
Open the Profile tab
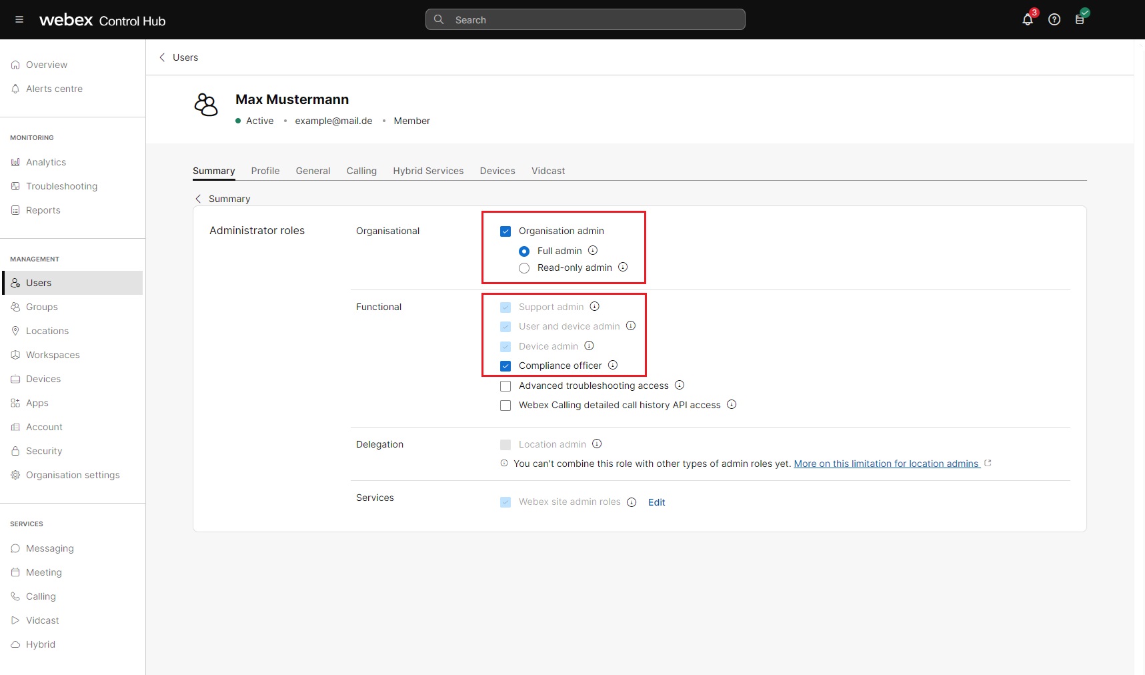(x=265, y=171)
